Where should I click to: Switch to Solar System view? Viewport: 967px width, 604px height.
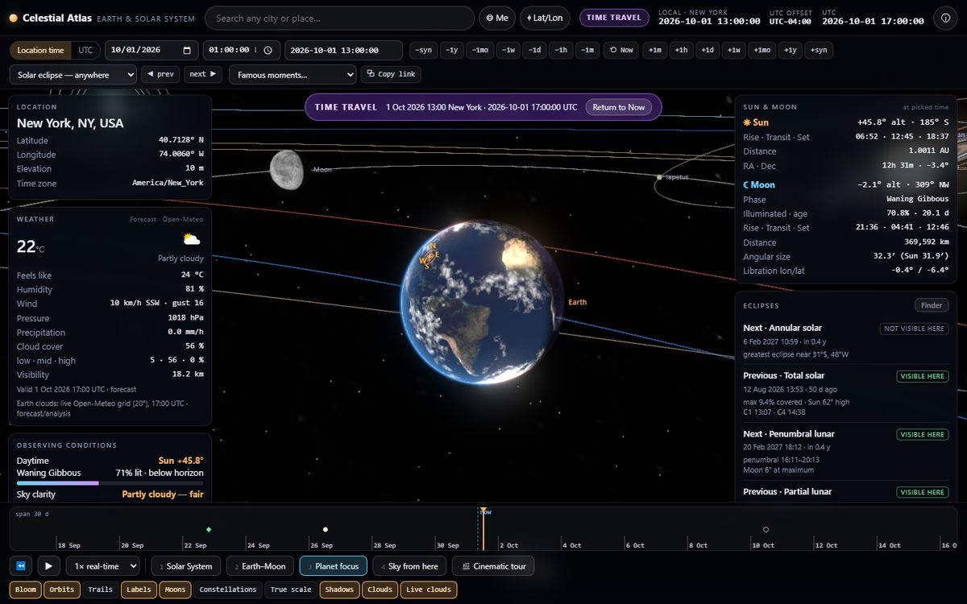pos(186,566)
